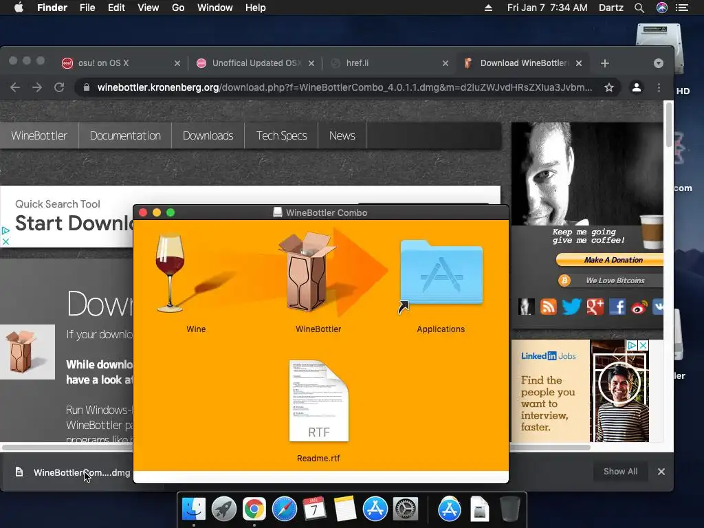Click the Make A Donation button
The width and height of the screenshot is (704, 528).
pos(610,260)
